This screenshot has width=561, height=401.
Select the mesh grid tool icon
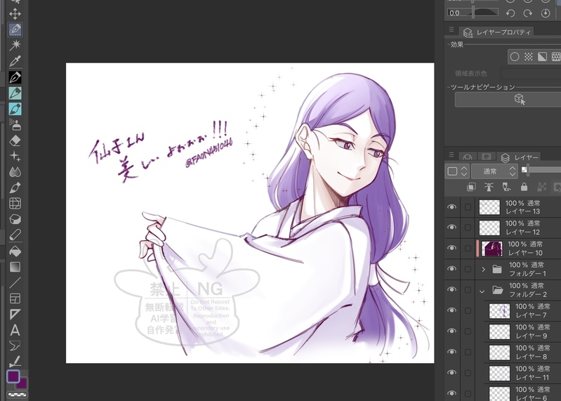15,204
